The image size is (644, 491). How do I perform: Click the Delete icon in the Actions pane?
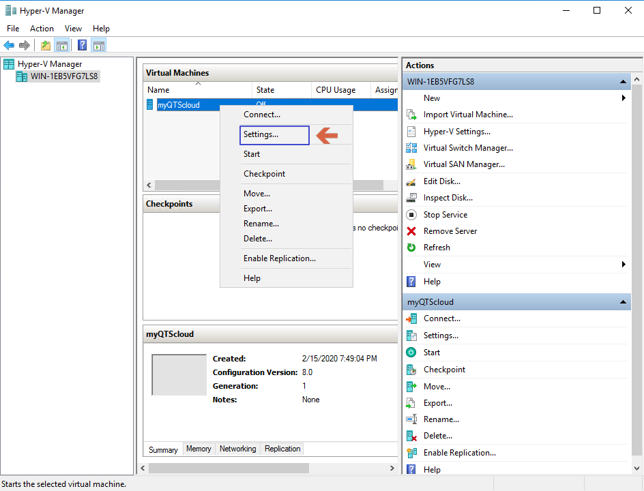click(x=411, y=436)
